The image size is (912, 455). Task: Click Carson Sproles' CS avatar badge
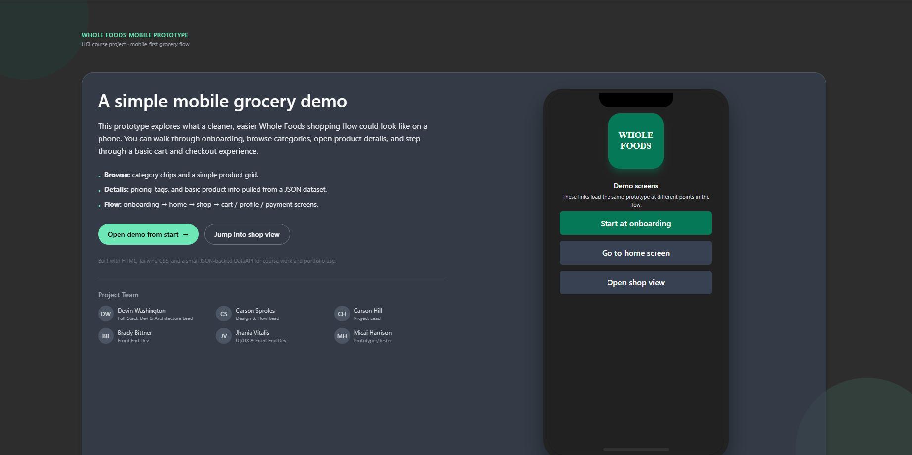pos(223,314)
